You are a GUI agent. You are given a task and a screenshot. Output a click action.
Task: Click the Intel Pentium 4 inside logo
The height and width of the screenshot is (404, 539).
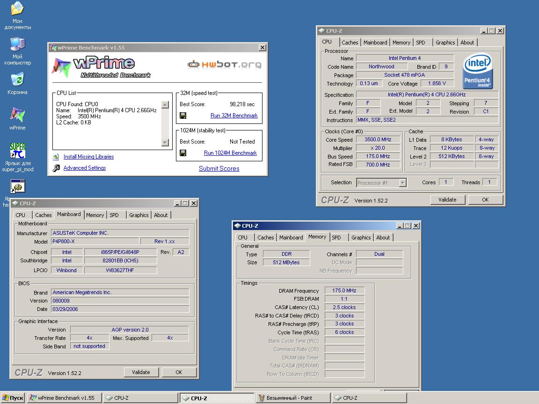[x=478, y=71]
